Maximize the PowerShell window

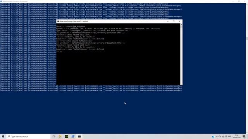pyautogui.click(x=239, y=1)
